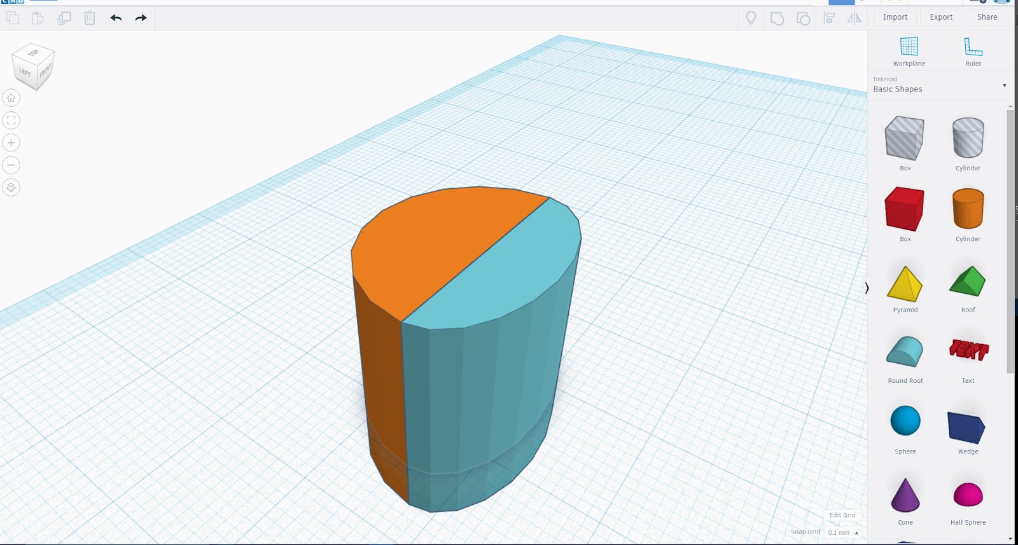
Task: Pick the red Box shape
Action: point(905,209)
